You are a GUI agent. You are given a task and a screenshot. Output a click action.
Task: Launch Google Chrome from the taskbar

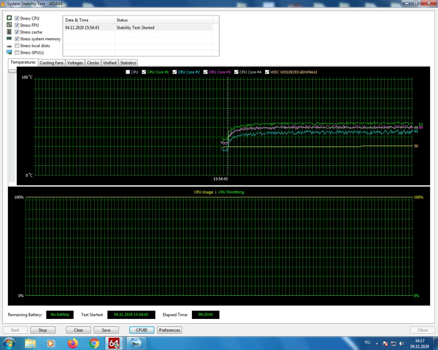coord(94,343)
